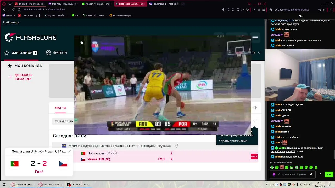Open the bet-m.ru bookmark

(x=9, y=15)
